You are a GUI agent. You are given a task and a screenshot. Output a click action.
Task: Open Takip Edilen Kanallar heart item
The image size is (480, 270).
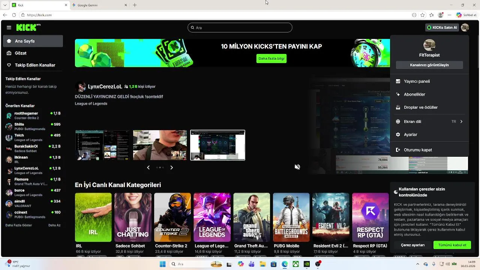click(33, 65)
